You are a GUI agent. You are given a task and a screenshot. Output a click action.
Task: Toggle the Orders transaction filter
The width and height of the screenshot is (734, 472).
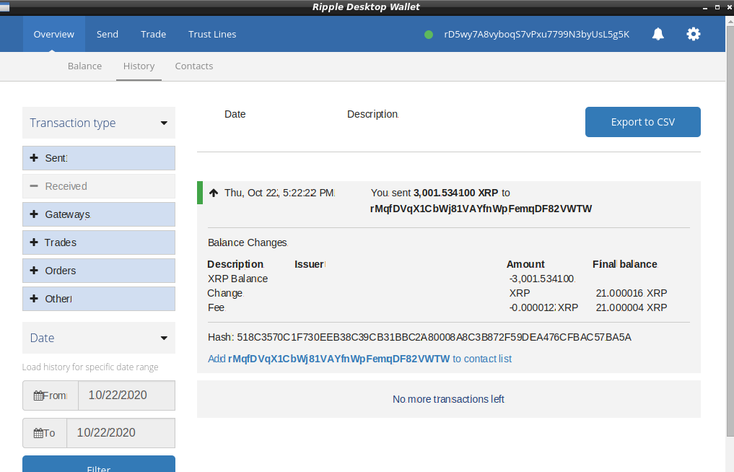[x=99, y=270]
